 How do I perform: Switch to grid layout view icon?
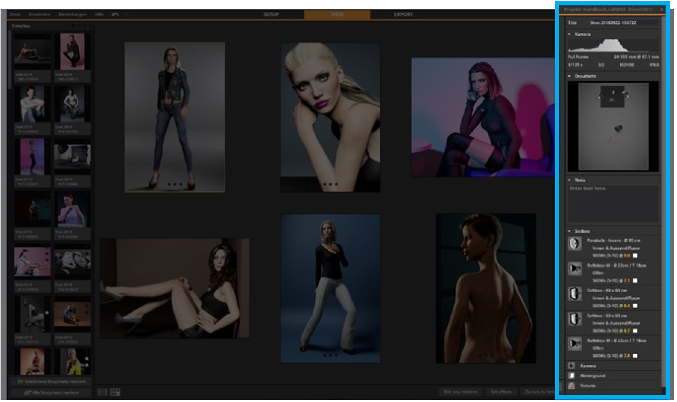click(x=116, y=392)
